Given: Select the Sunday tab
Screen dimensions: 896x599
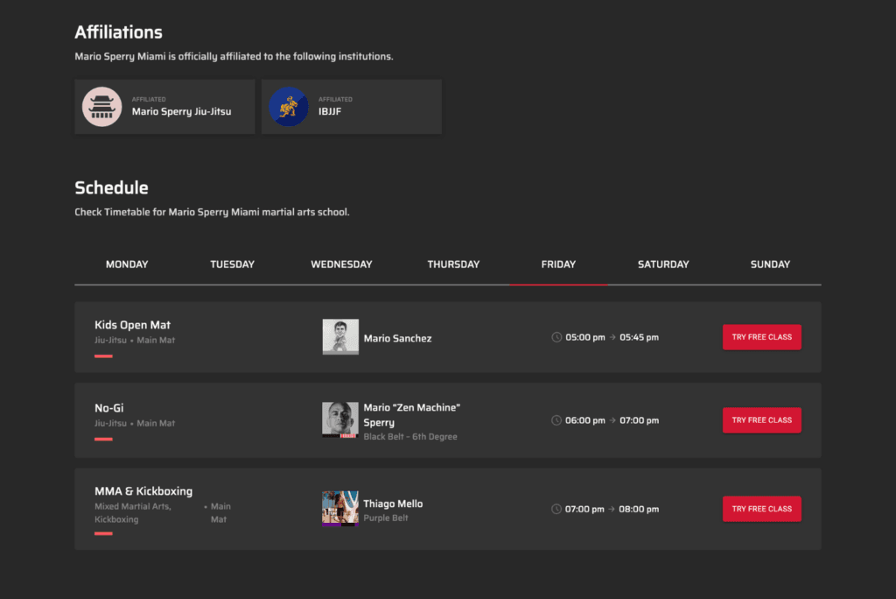Looking at the screenshot, I should (770, 264).
